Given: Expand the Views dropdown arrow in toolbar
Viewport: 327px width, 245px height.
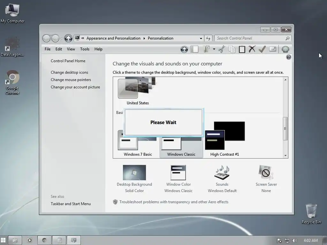Looking at the screenshot, I should (x=214, y=49).
